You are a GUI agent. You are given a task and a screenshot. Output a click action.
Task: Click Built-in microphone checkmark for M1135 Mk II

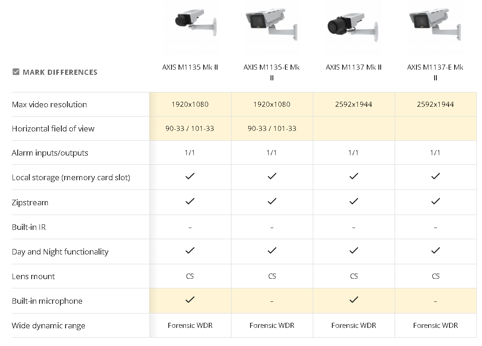click(190, 300)
